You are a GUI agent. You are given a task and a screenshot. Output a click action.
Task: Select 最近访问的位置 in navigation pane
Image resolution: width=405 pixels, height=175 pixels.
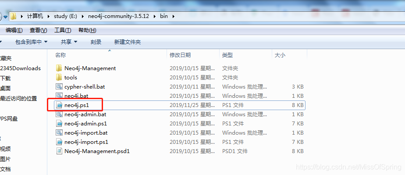(x=18, y=99)
